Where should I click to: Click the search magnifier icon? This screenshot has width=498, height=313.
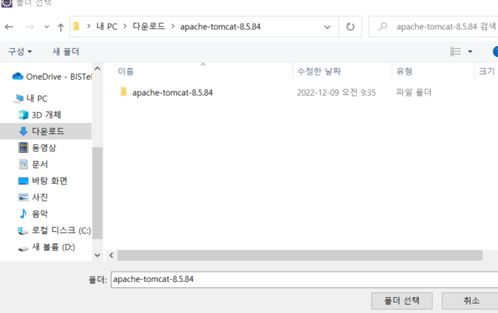pos(382,26)
